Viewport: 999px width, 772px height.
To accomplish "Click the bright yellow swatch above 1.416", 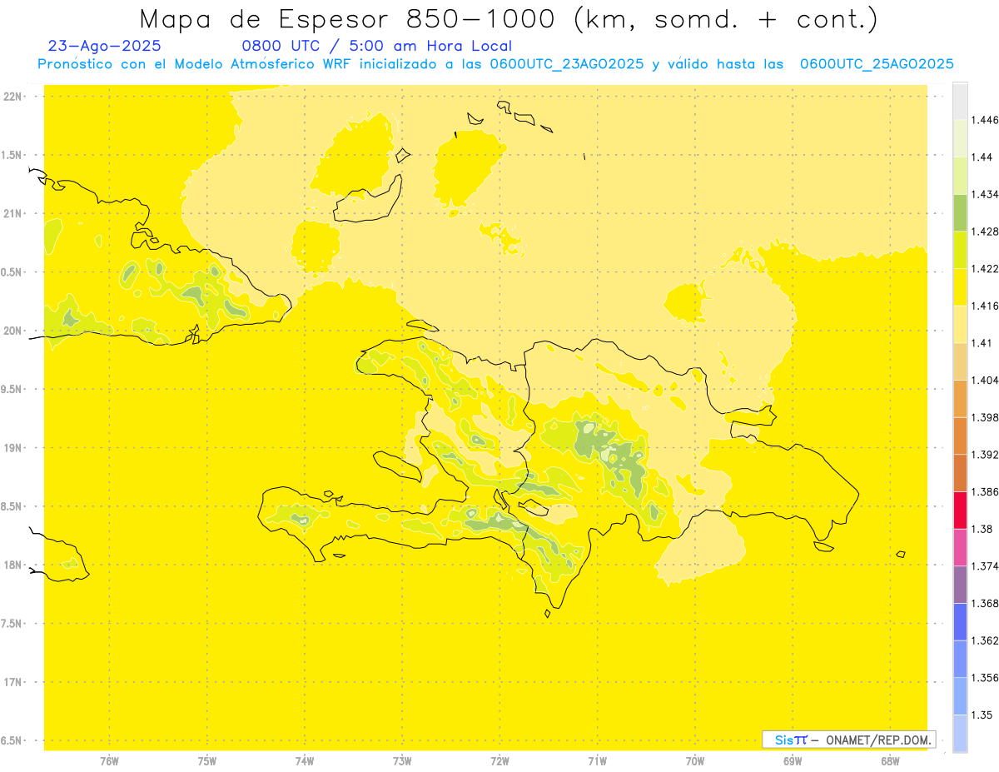I will click(960, 287).
